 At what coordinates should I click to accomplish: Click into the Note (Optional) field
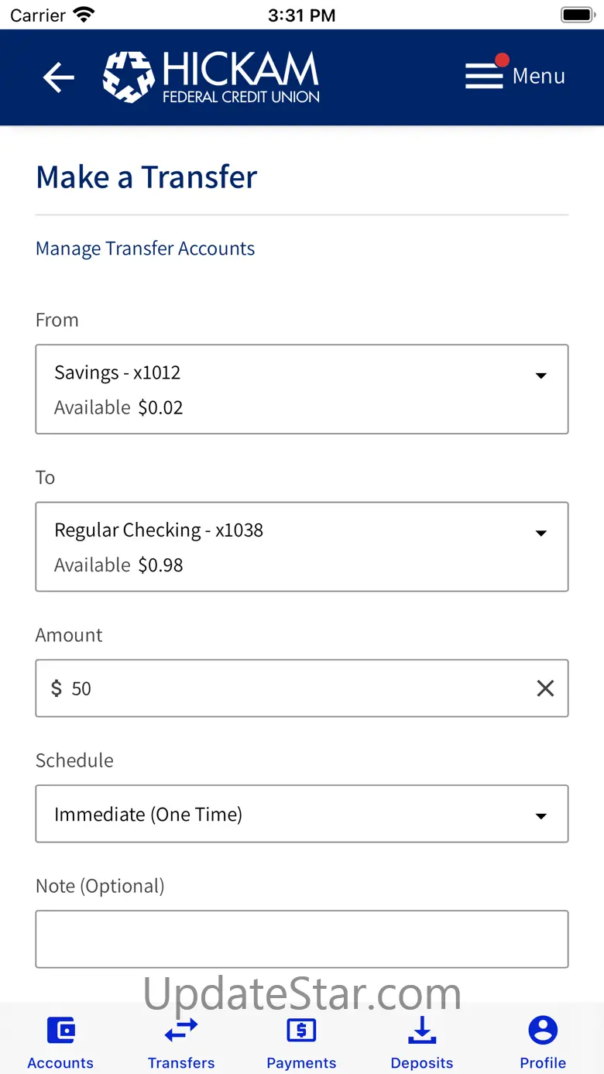(x=302, y=939)
